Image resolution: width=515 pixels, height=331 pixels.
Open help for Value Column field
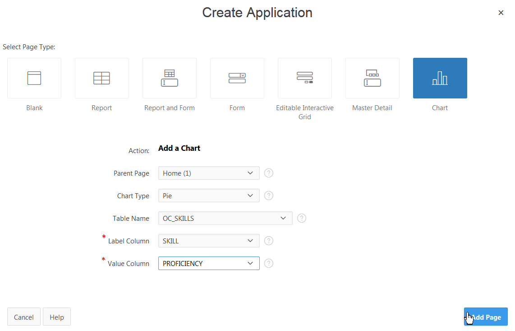coord(268,263)
